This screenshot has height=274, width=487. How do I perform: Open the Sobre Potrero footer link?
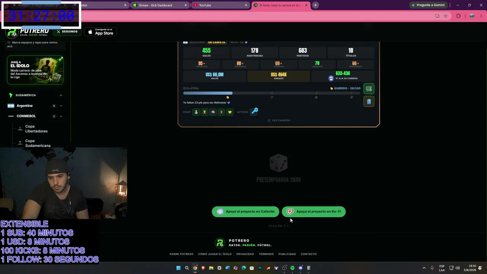tap(181, 254)
